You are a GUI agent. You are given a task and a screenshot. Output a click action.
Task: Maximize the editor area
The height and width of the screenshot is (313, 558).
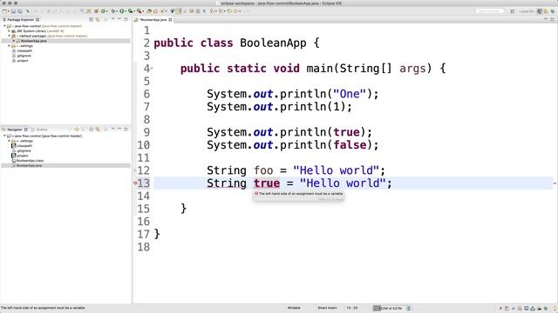[x=552, y=19]
